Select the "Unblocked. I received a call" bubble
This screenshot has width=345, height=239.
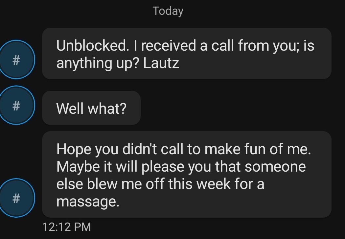coord(186,53)
